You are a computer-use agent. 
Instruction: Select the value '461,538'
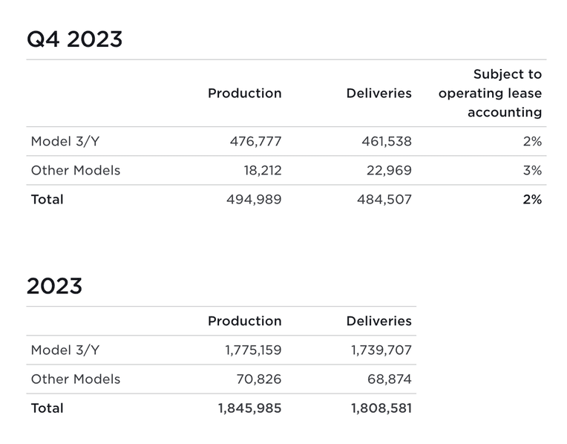pos(387,142)
